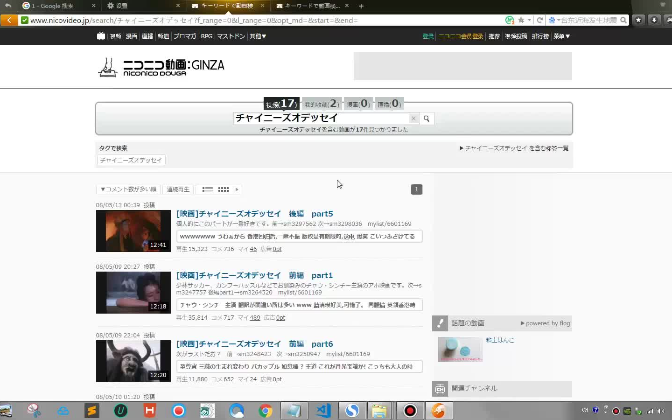
Task: Open search engine selector paw dropdown
Action: (x=554, y=20)
